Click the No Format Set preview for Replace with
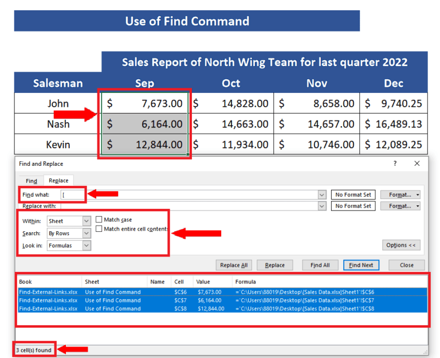The height and width of the screenshot is (358, 440). 353,206
